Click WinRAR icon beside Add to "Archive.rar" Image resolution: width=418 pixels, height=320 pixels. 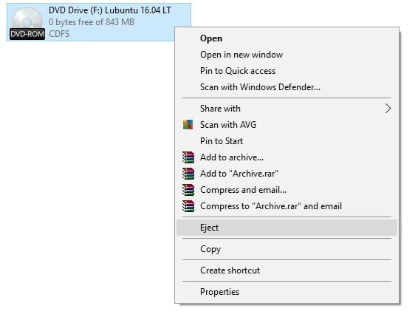point(188,174)
